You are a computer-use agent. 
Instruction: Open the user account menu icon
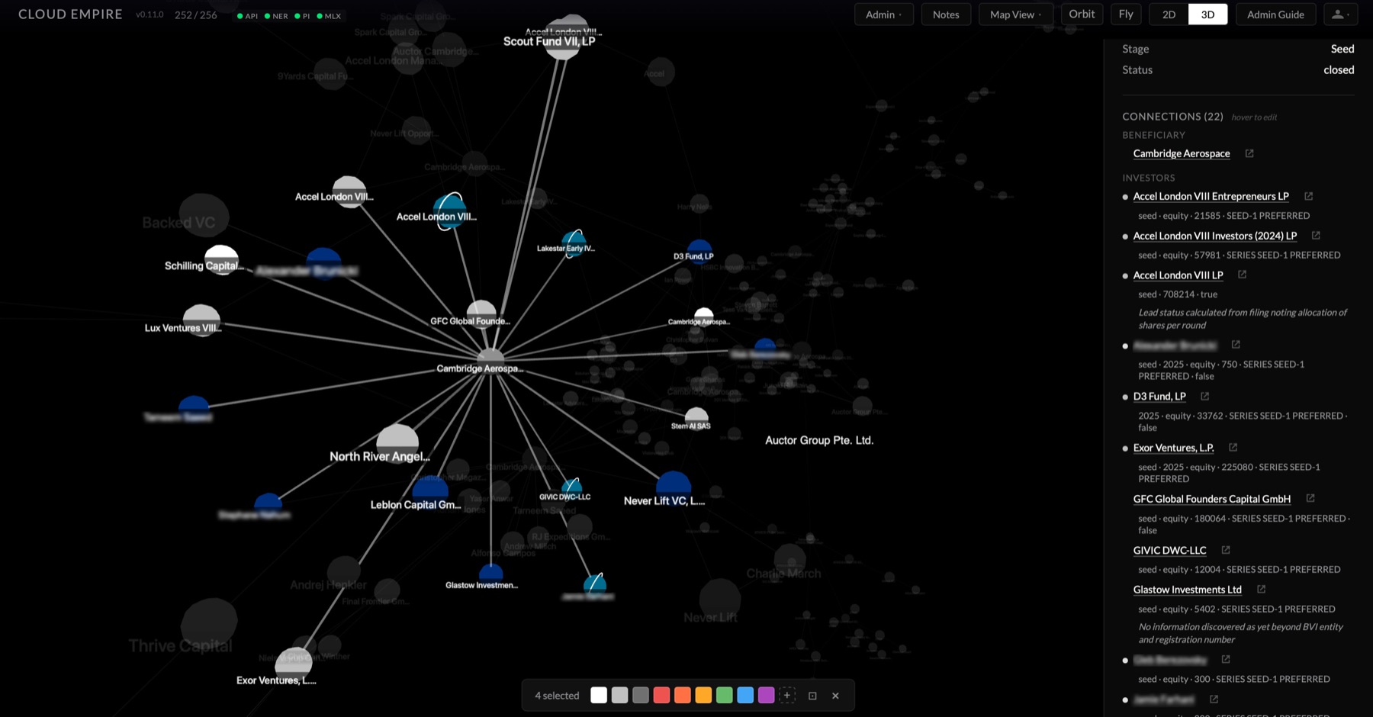pos(1340,14)
